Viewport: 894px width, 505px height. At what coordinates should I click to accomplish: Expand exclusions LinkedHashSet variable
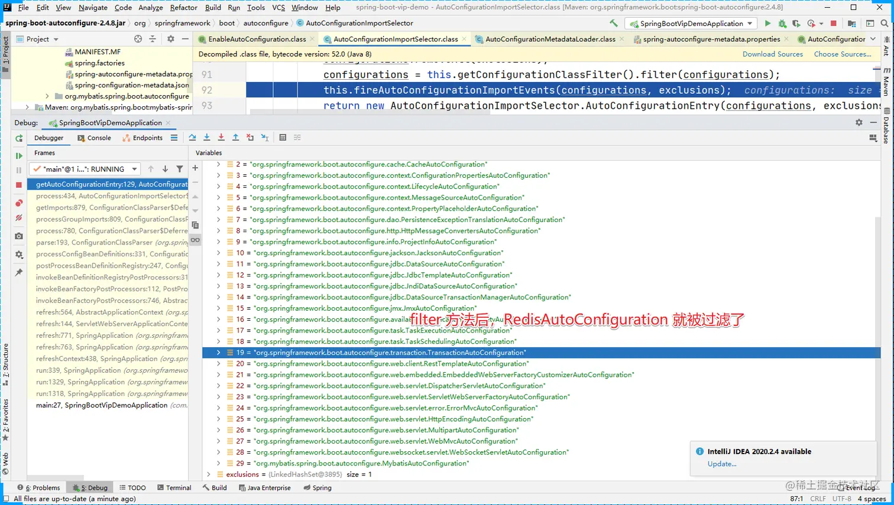pyautogui.click(x=208, y=474)
